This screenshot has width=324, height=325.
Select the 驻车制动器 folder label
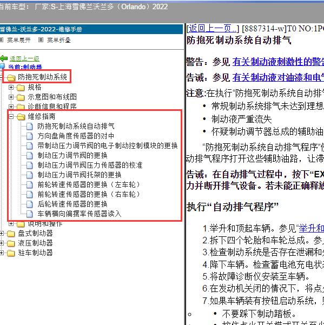(36, 253)
